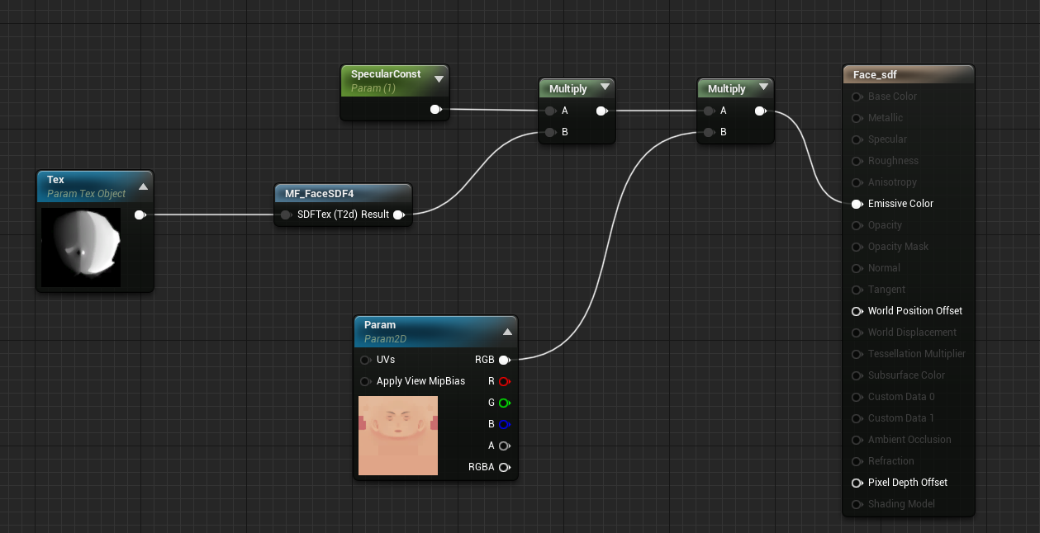1040x533 pixels.
Task: Click the RGBA output pin on the Param node
Action: click(x=505, y=467)
